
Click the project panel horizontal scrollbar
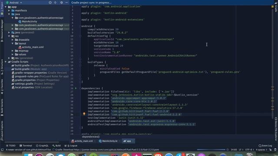(32, 142)
